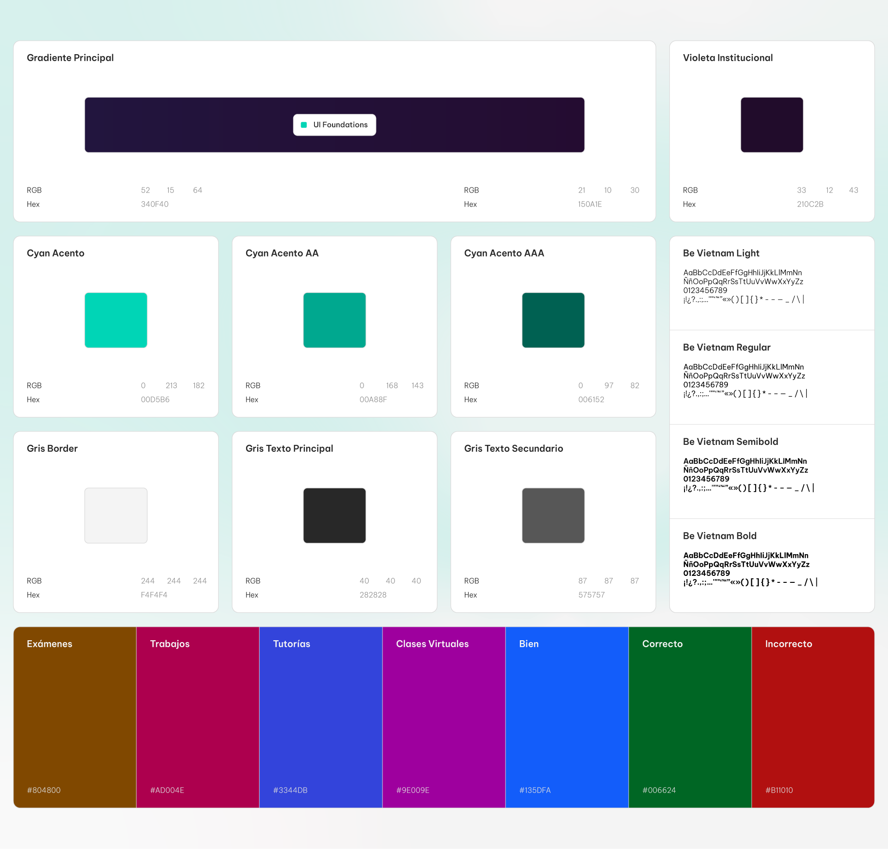The height and width of the screenshot is (849, 888).
Task: Click the 00D5B6 hex code text
Action: 155,400
